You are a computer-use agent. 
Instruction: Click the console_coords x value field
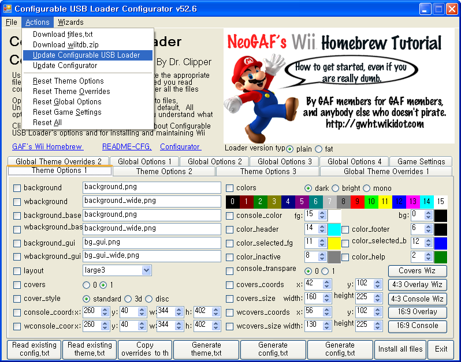pos(92,311)
